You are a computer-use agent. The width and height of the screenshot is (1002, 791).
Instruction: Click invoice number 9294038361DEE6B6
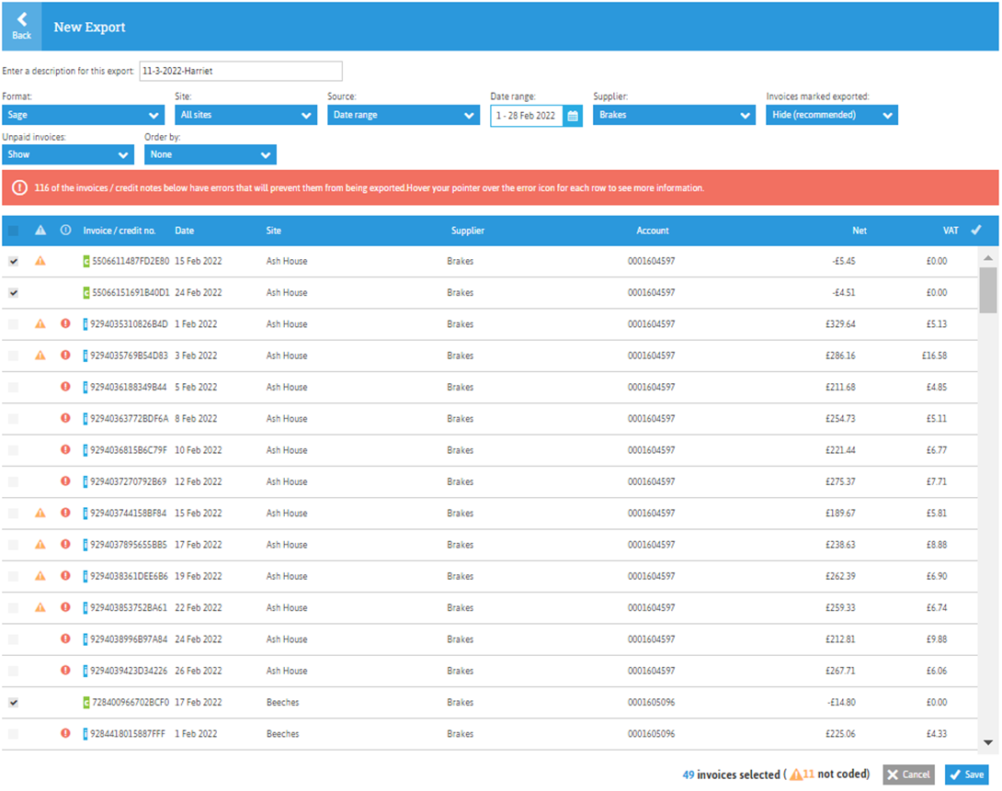(129, 576)
